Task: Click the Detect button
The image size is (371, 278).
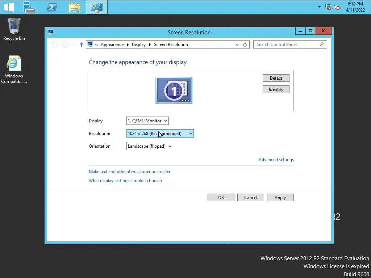Action: [276, 78]
